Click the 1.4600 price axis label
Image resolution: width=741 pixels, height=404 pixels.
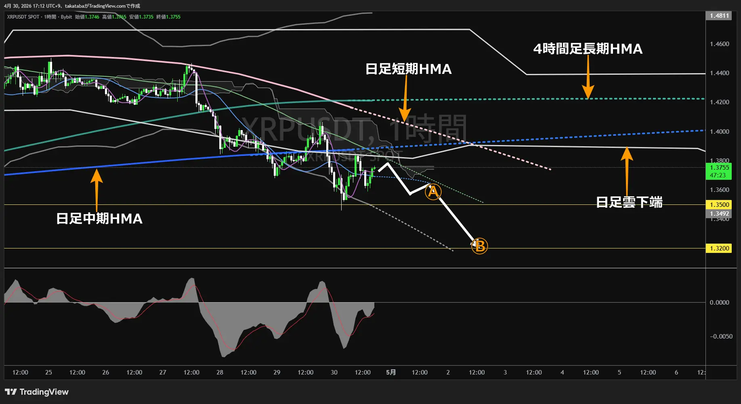[x=720, y=44]
